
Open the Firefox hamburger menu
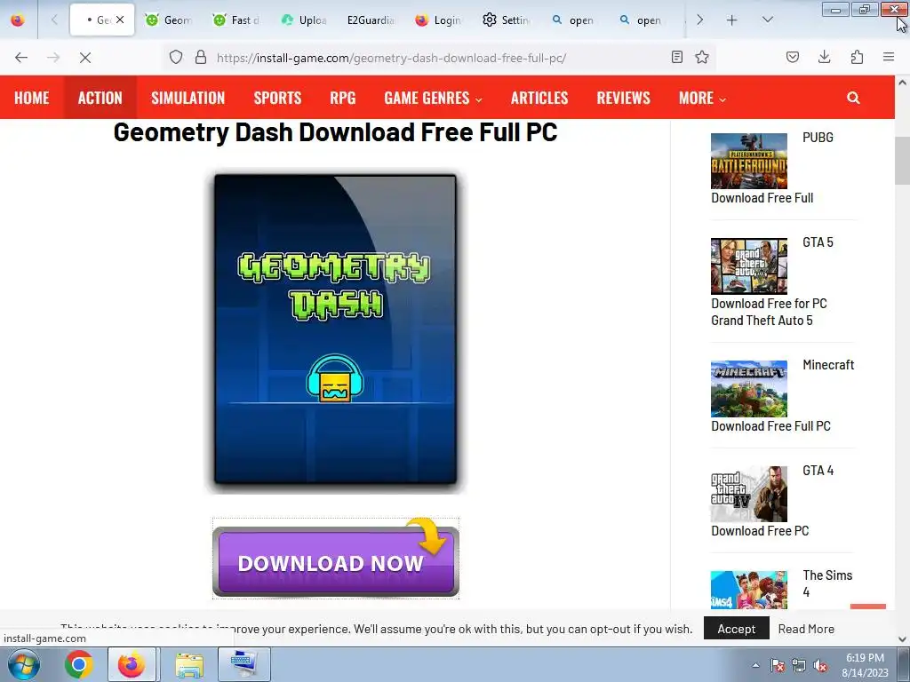(x=889, y=58)
